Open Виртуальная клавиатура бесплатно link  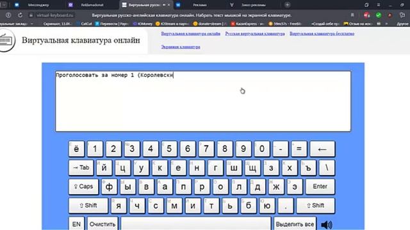pyautogui.click(x=322, y=34)
